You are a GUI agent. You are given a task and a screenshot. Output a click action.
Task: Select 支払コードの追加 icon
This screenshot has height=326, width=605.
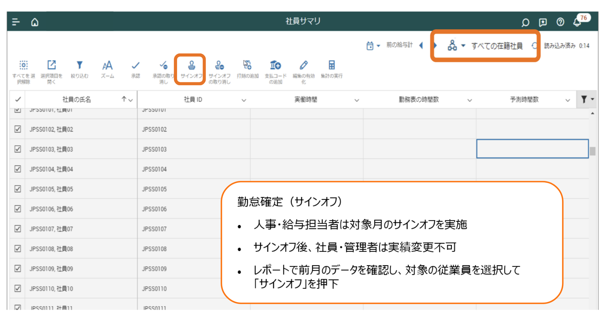click(275, 66)
